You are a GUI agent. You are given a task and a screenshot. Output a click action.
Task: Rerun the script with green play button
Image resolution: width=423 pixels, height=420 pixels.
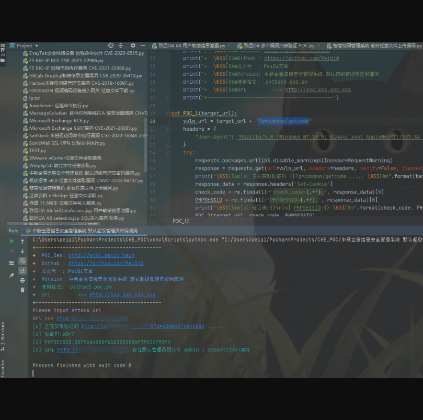[12, 241]
